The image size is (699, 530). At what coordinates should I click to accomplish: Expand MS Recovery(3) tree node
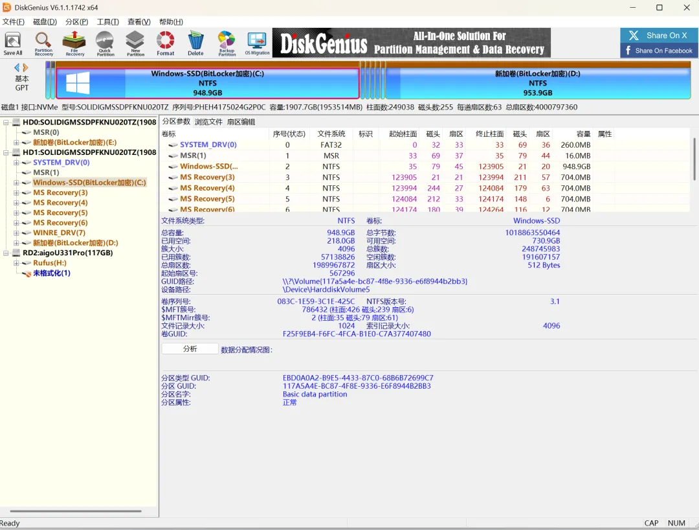point(16,192)
